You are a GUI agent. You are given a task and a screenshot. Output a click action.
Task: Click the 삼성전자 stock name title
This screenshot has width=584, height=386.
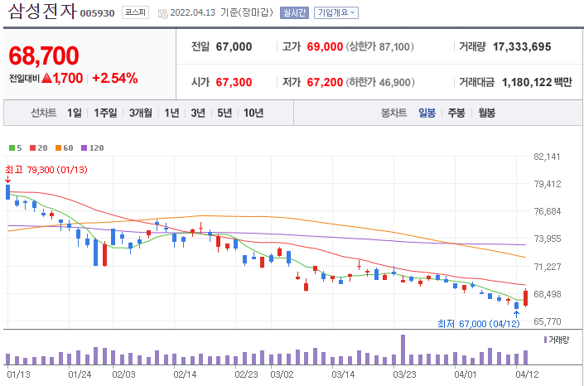pos(42,12)
